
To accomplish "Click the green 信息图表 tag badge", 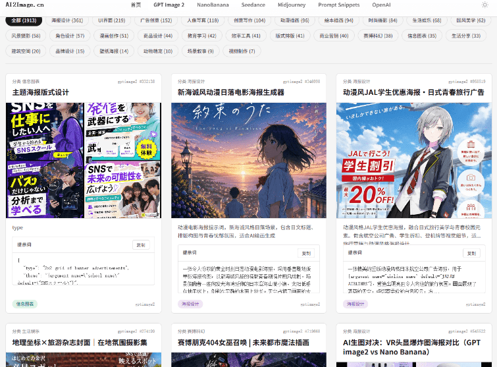I will pos(25,304).
